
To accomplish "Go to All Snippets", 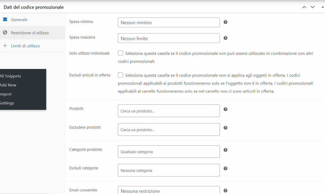I will click(x=10, y=76).
